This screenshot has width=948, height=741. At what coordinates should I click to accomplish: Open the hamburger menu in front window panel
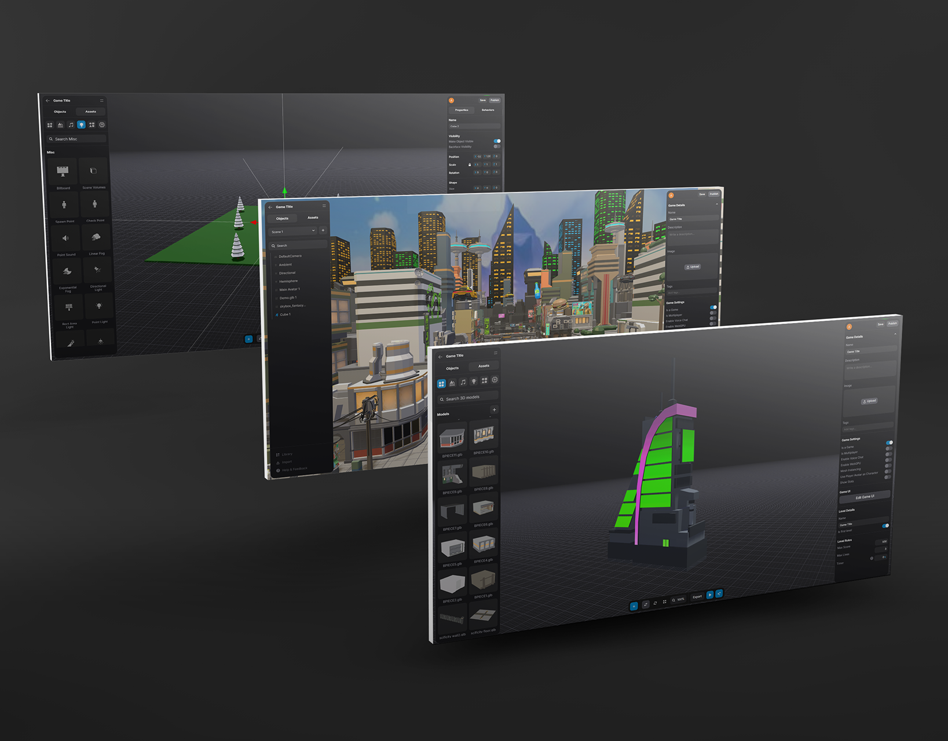pos(495,353)
